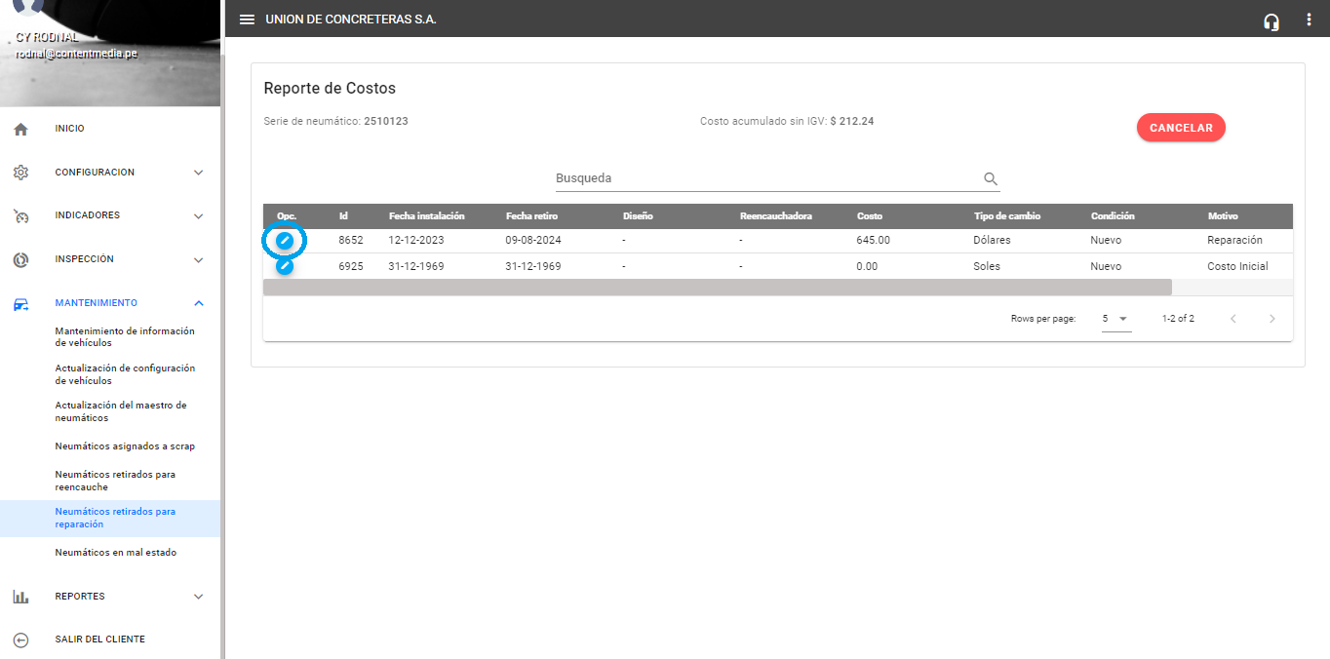Click the Salir del Cliente exit icon
The width and height of the screenshot is (1330, 659).
(x=20, y=640)
